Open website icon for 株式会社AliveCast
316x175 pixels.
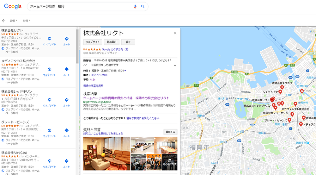click(x=49, y=161)
